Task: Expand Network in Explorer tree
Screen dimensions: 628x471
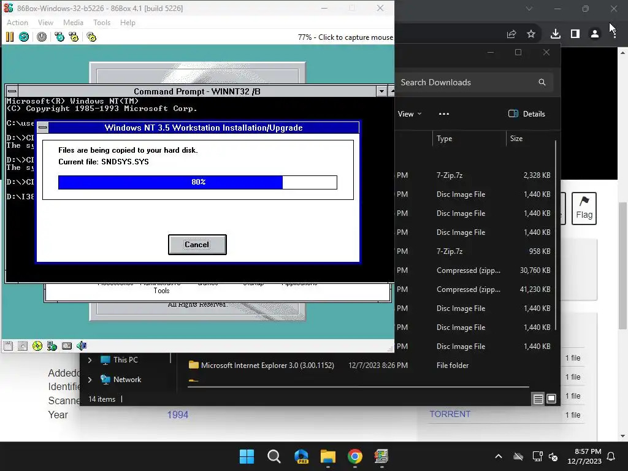Action: click(90, 380)
